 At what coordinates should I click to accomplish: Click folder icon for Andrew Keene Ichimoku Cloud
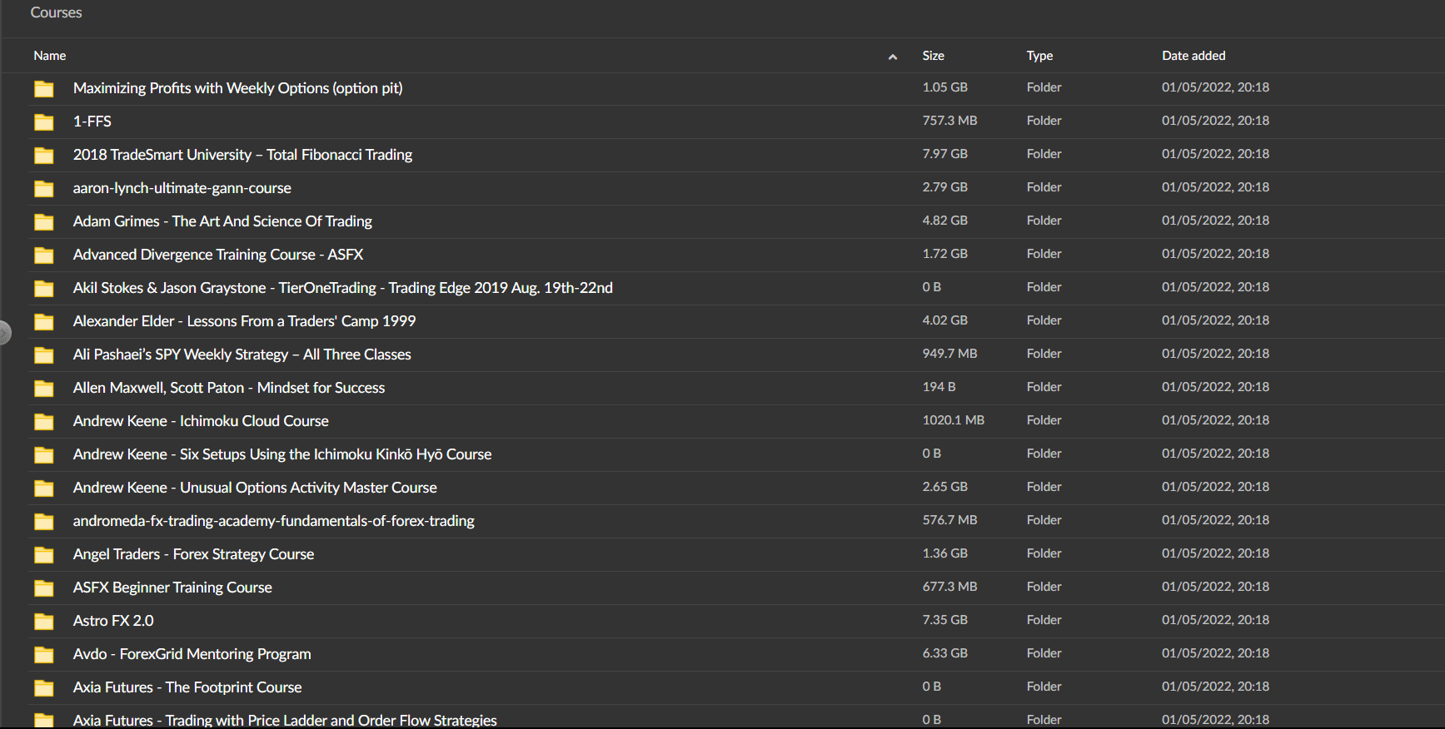coord(44,422)
